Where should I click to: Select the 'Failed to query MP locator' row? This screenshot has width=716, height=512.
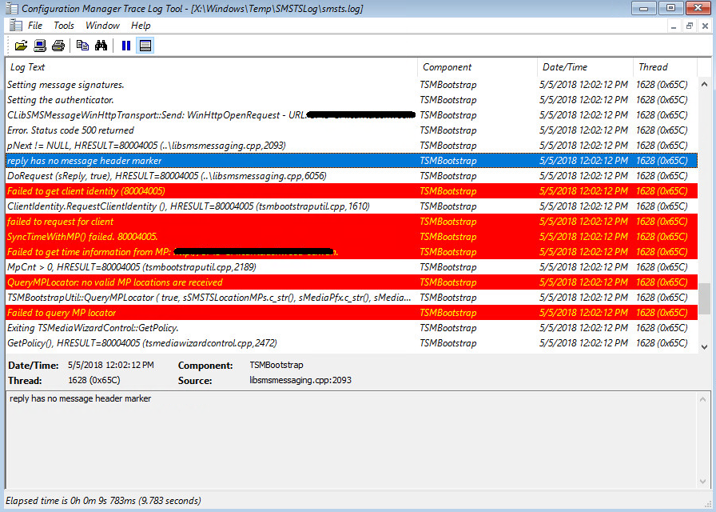[352, 313]
